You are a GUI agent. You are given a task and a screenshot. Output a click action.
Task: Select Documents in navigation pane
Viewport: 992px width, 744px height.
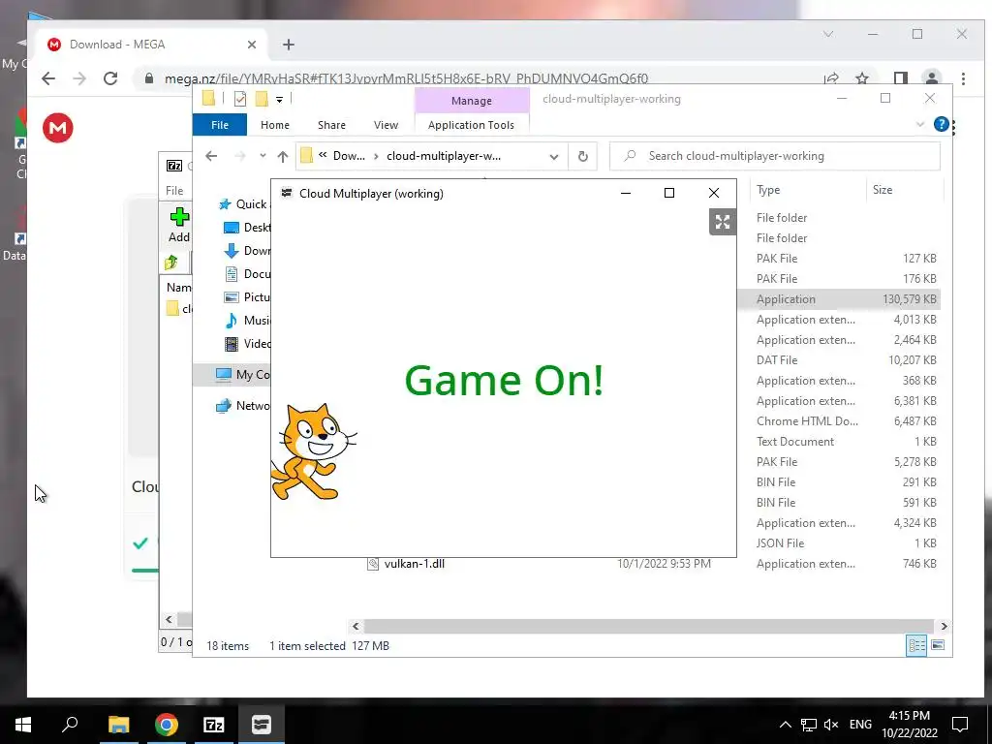[x=247, y=274]
